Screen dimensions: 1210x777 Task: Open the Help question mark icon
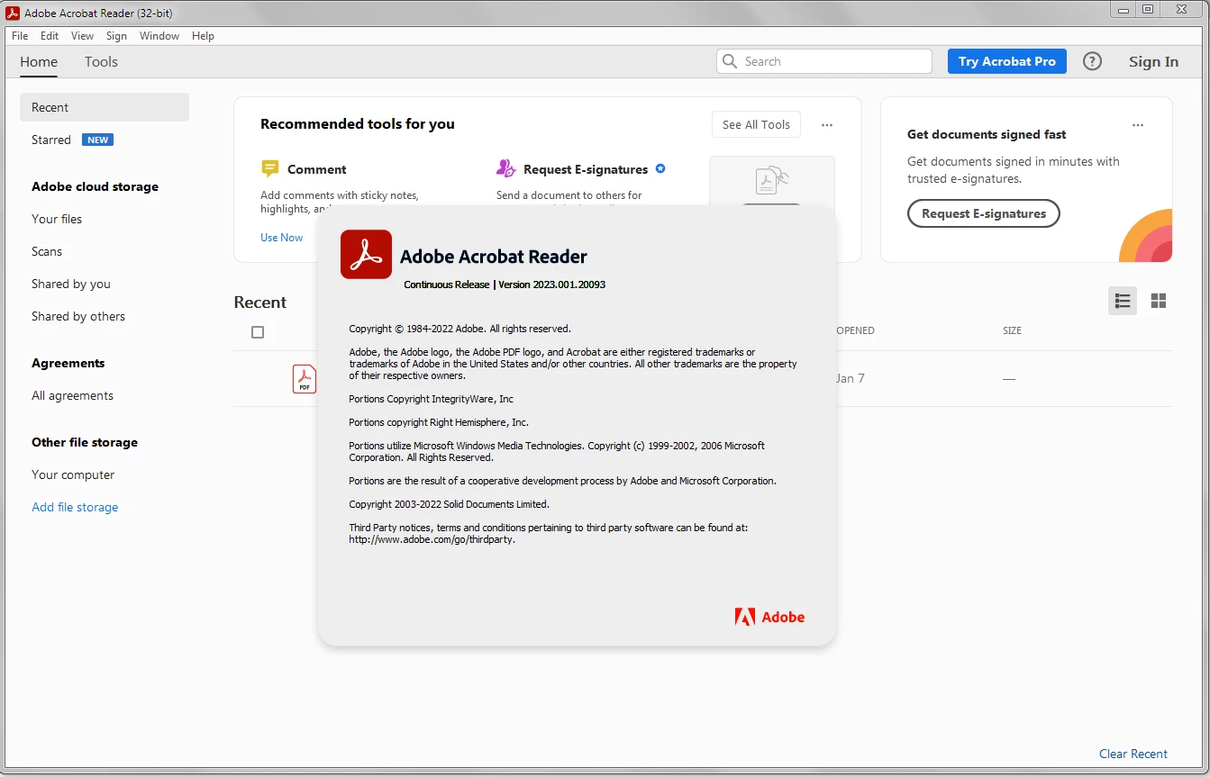(x=1092, y=61)
